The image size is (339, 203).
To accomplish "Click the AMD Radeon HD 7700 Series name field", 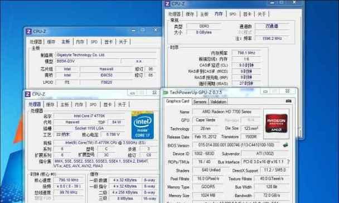I will (227, 112).
